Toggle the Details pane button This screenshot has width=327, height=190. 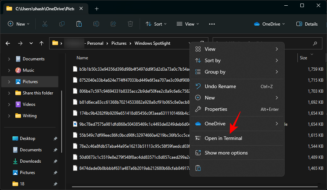click(x=307, y=24)
